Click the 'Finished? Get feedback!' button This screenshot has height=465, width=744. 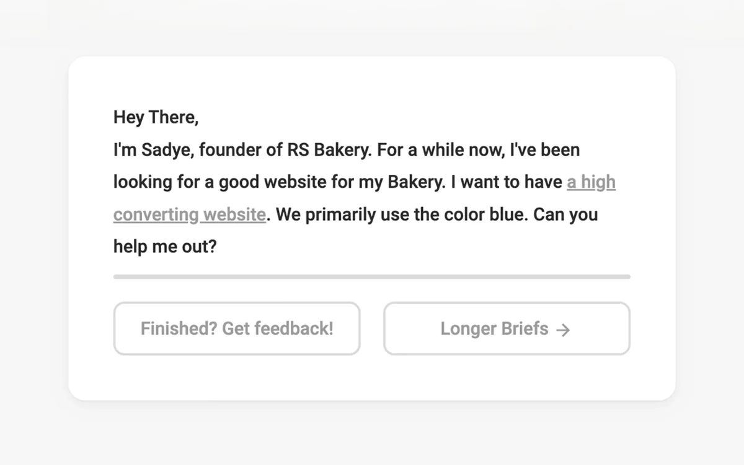pyautogui.click(x=237, y=329)
